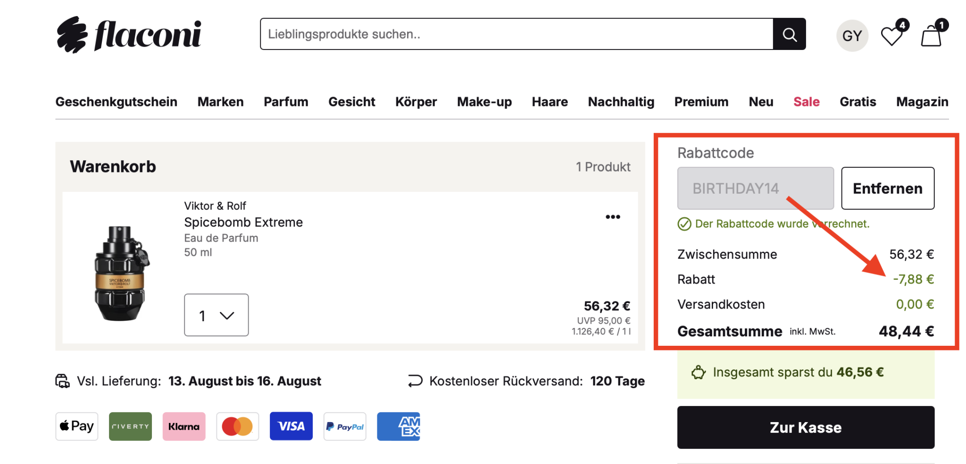Open the Haare menu

click(550, 102)
